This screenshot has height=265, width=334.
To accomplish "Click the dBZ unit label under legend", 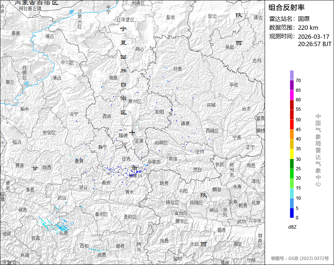I will click(292, 227).
